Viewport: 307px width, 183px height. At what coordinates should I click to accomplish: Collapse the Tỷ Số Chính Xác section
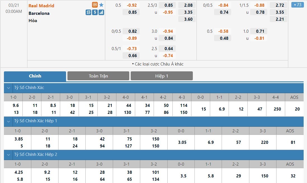(x=9, y=88)
